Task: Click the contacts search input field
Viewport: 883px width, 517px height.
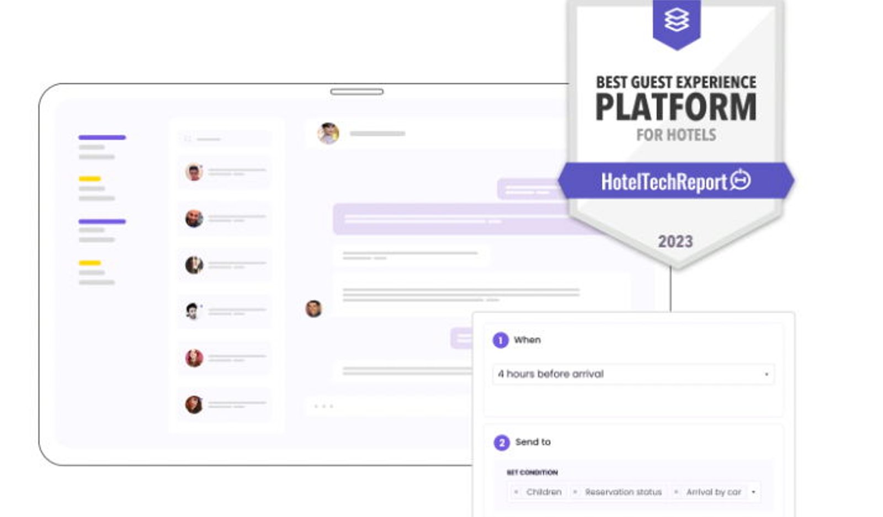Action: pos(224,139)
